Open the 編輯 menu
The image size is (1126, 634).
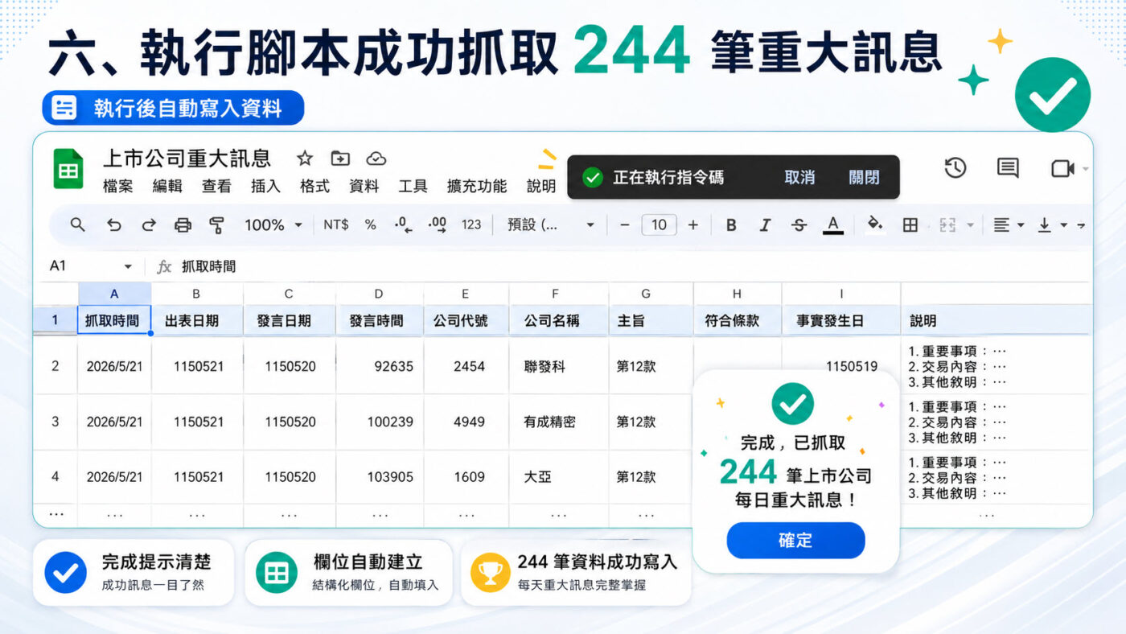167,187
